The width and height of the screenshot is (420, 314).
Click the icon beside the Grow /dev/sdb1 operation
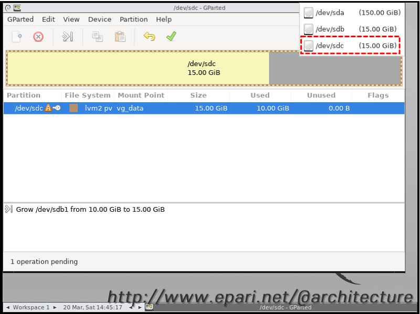[9, 209]
